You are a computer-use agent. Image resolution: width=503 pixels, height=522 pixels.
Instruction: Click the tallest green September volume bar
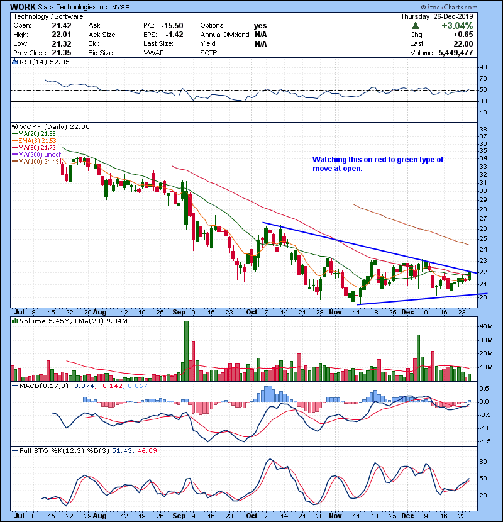pyautogui.click(x=186, y=351)
